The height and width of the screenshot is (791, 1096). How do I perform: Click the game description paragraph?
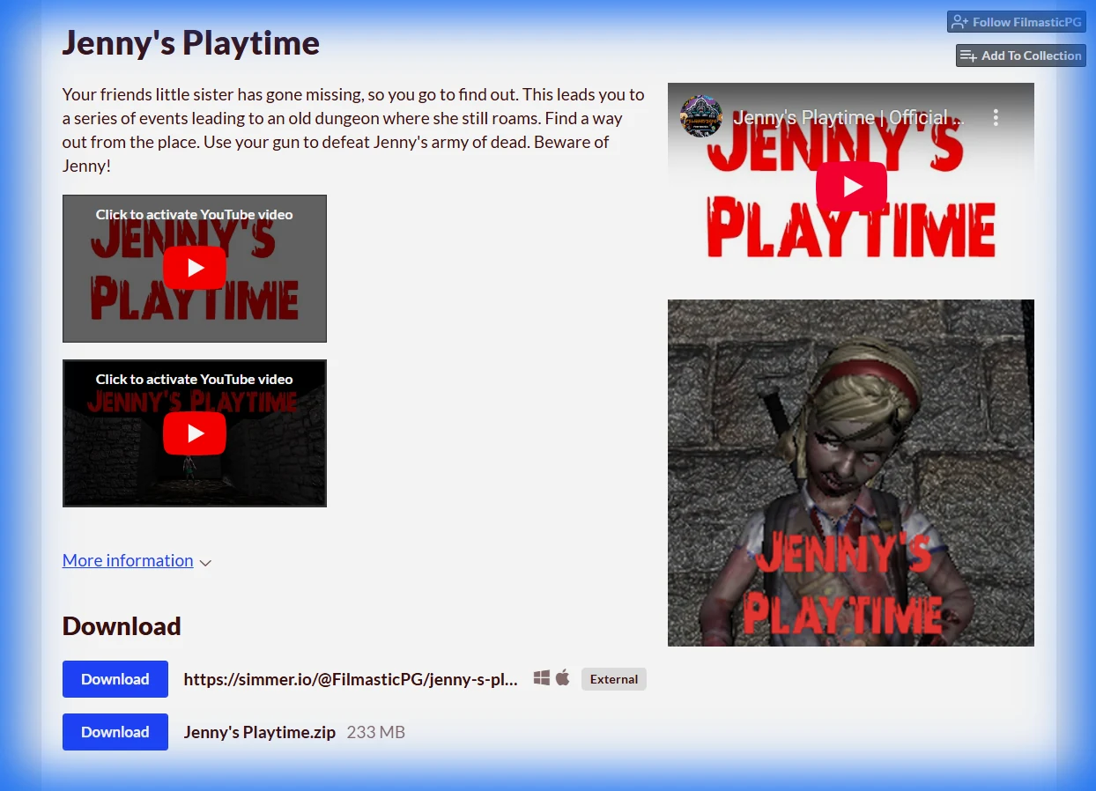(353, 129)
